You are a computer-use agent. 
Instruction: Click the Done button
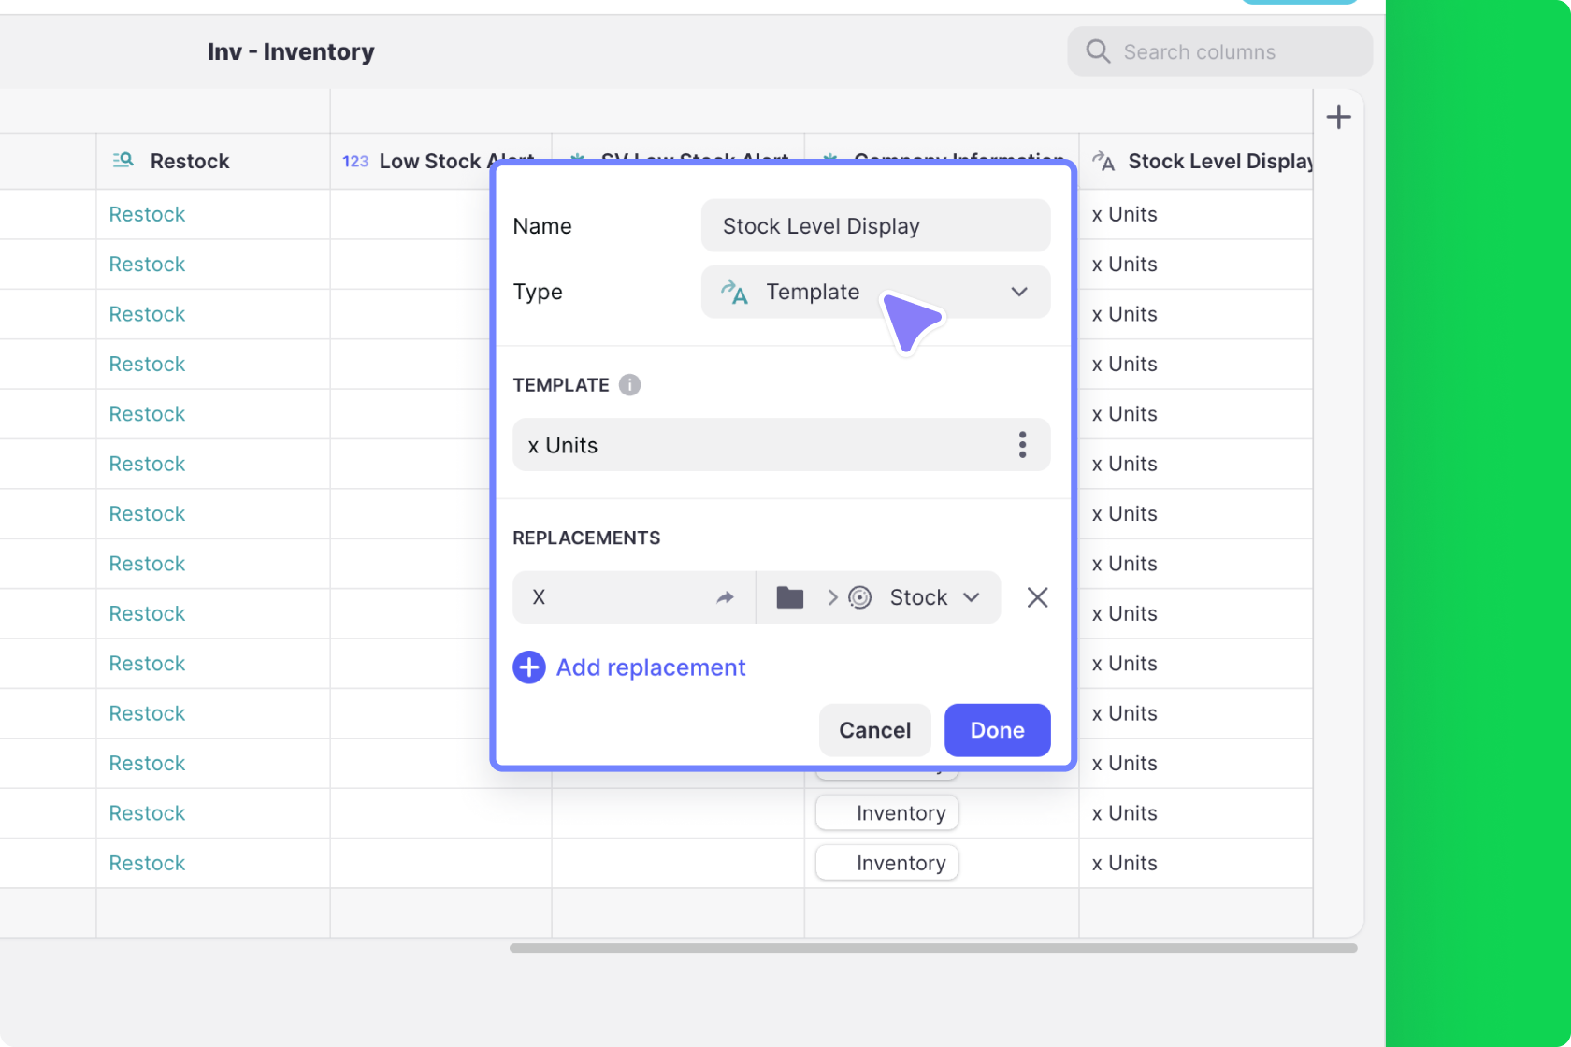coord(996,730)
